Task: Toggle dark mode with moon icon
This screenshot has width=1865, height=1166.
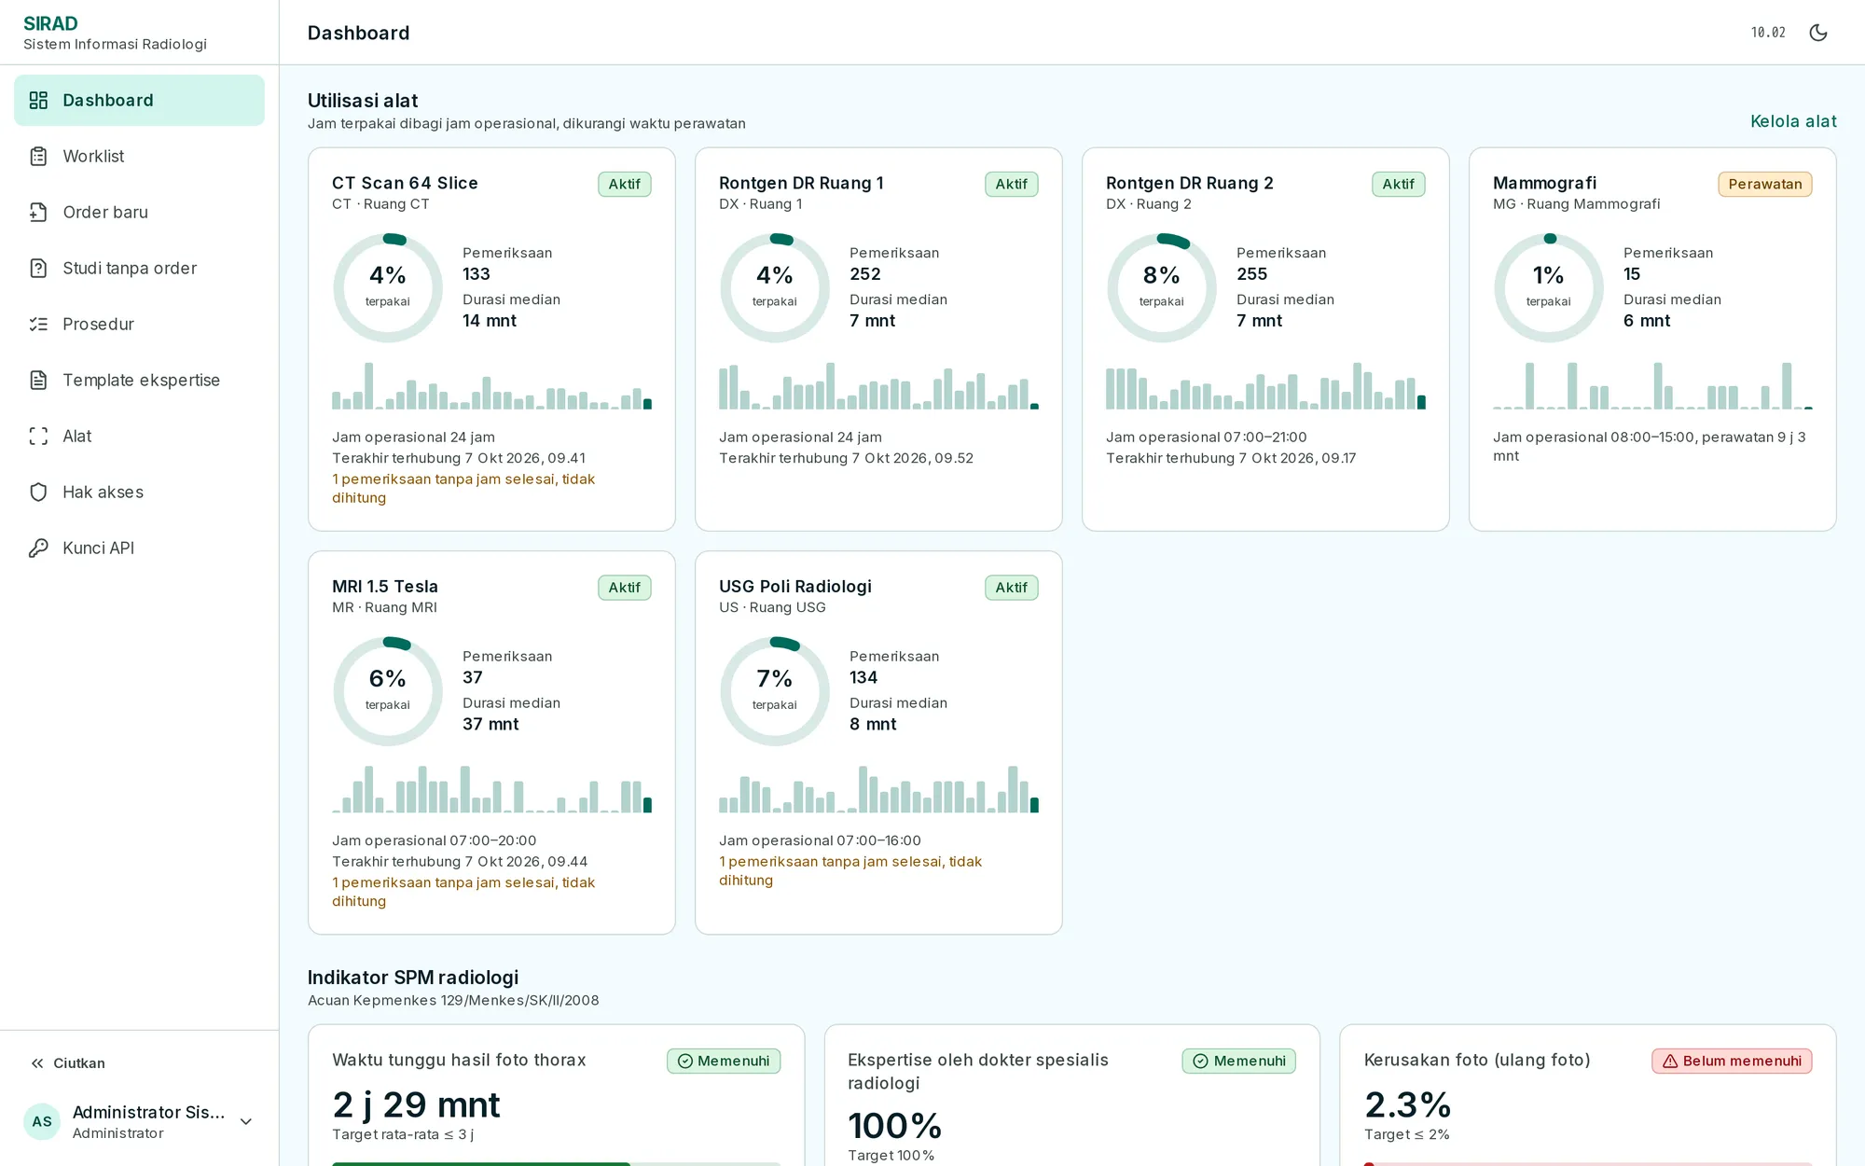Action: tap(1817, 33)
